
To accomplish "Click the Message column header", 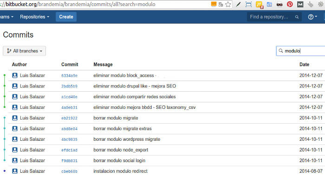I will (103, 64).
